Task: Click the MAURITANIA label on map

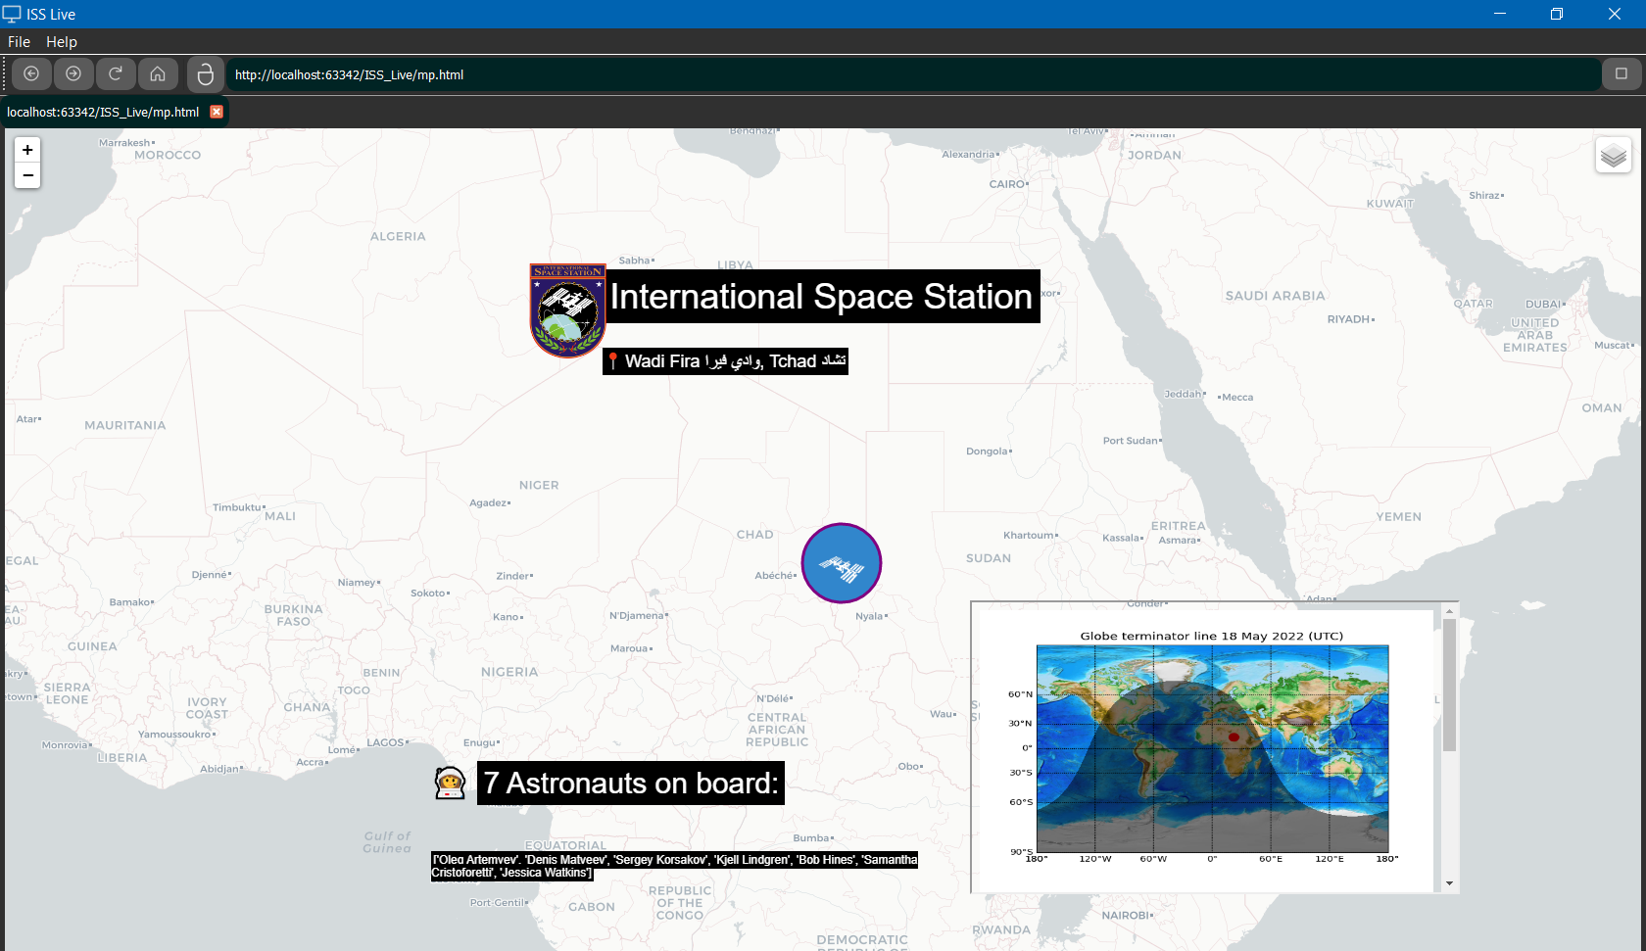Action: (125, 425)
